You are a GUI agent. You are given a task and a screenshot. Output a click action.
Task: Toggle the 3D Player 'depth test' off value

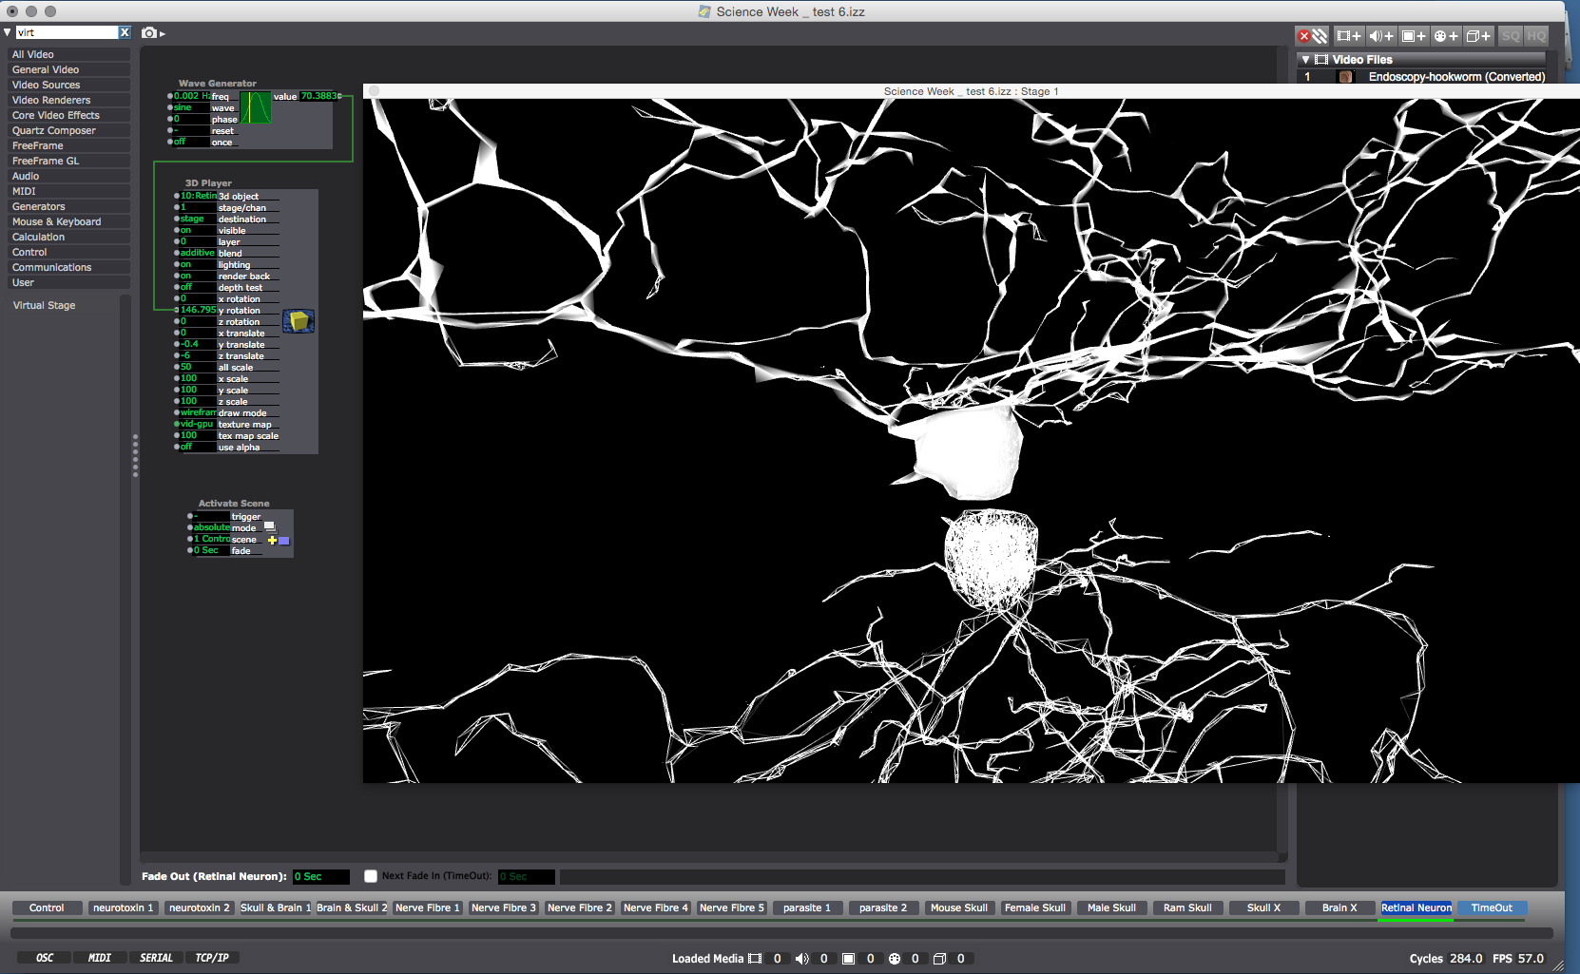199,287
